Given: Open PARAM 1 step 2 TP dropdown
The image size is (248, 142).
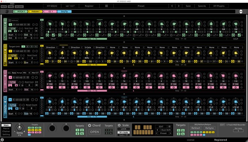Looking at the screenshot, I should [x=63, y=47].
